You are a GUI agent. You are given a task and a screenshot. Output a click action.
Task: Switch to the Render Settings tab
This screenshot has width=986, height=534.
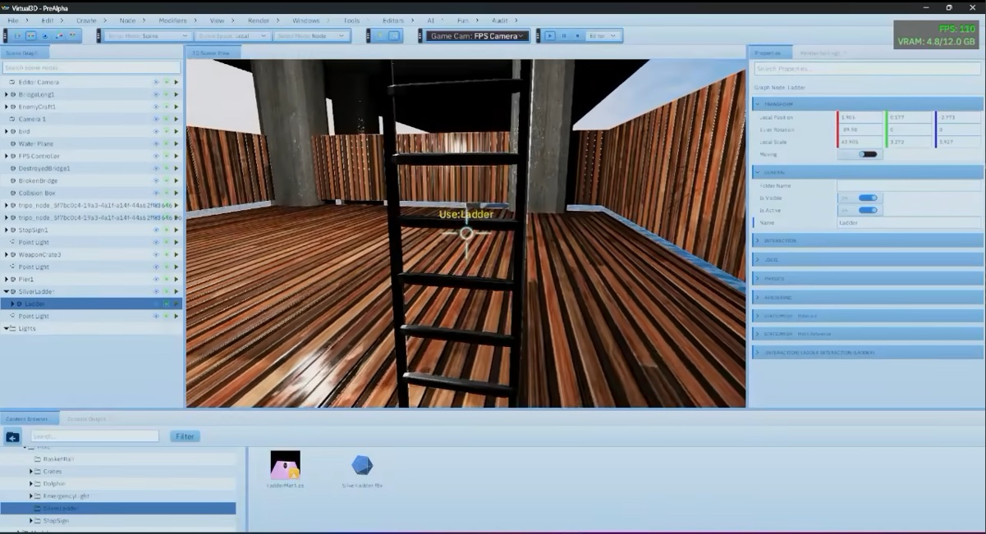click(820, 52)
